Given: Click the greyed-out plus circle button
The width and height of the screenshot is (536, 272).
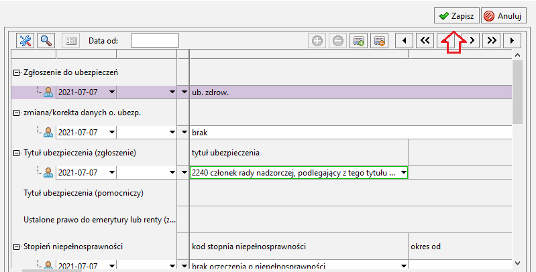Looking at the screenshot, I should click(317, 41).
